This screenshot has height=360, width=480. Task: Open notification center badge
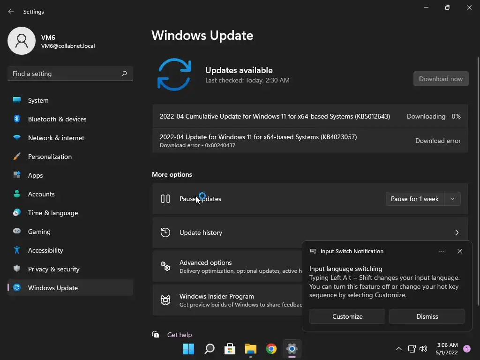pos(467,349)
